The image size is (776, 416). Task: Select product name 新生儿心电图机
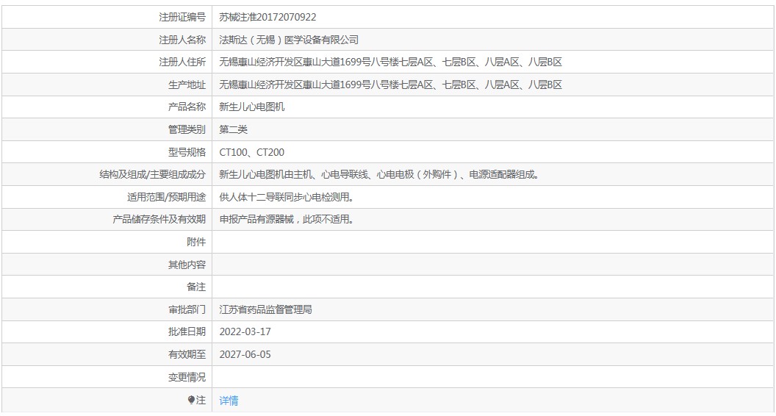[252, 107]
